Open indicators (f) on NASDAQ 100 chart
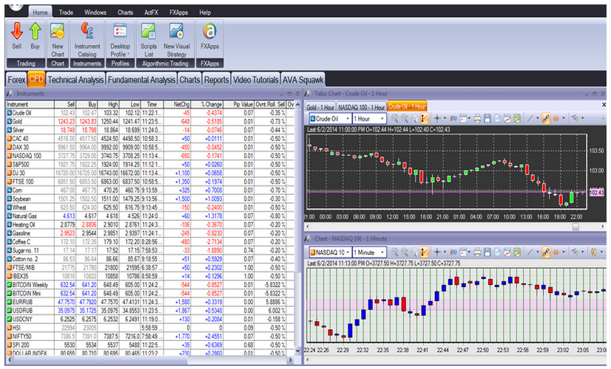 pyautogui.click(x=453, y=252)
